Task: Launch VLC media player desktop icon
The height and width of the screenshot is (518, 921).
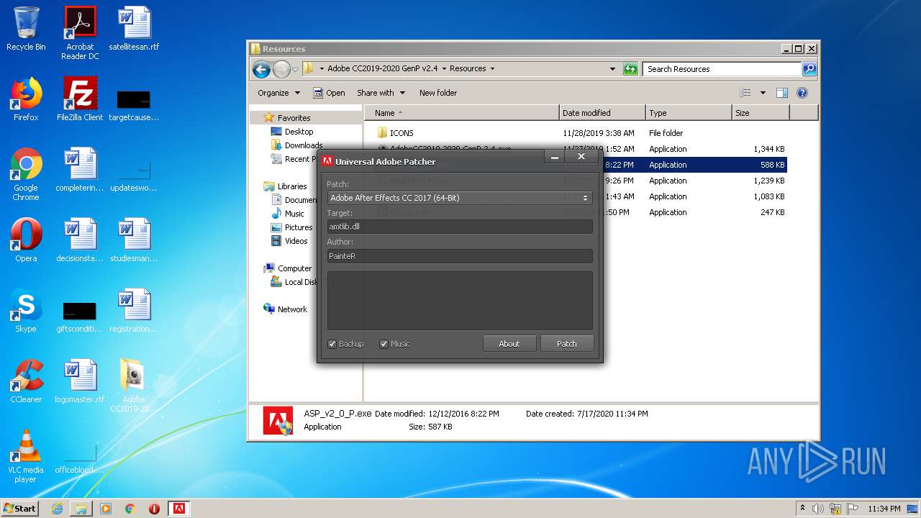Action: (x=26, y=456)
